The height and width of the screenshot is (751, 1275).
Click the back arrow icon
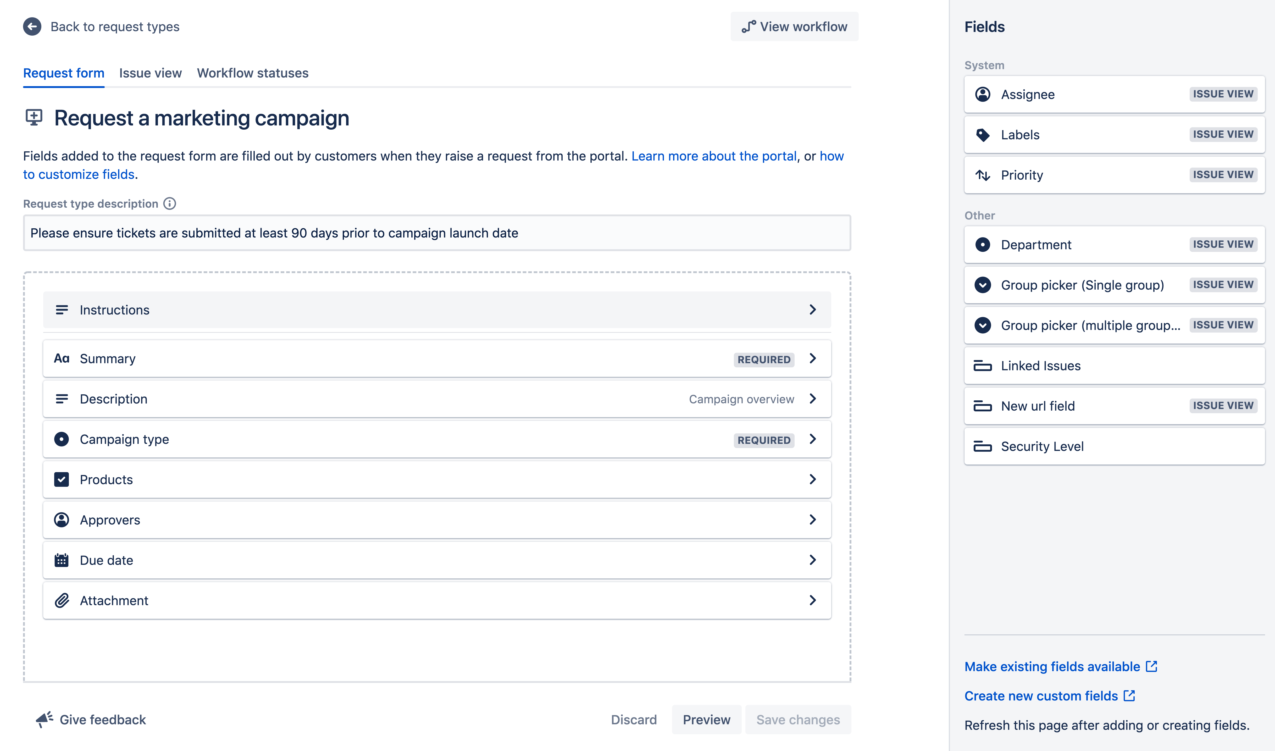[32, 26]
